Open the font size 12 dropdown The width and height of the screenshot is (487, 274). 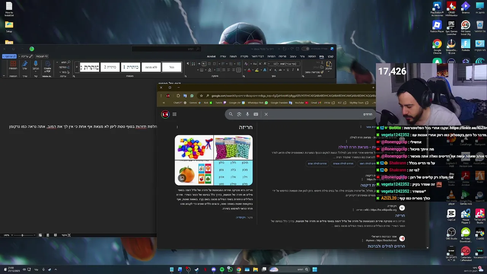pos(269,64)
